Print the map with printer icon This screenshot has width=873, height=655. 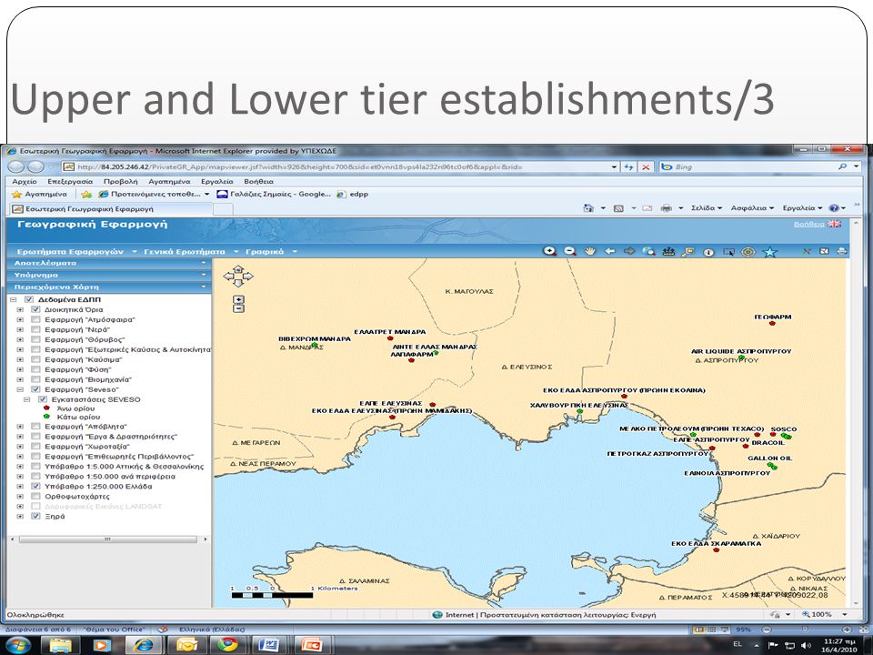coord(842,252)
